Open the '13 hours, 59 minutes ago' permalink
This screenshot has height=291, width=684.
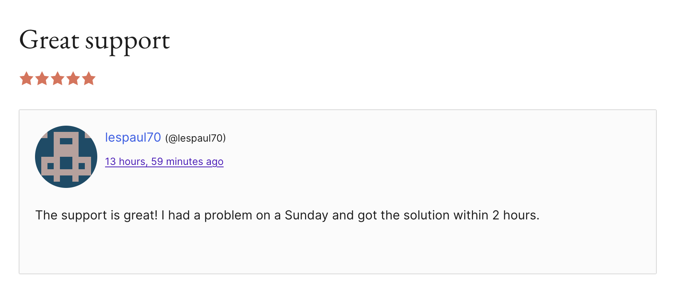tap(164, 161)
